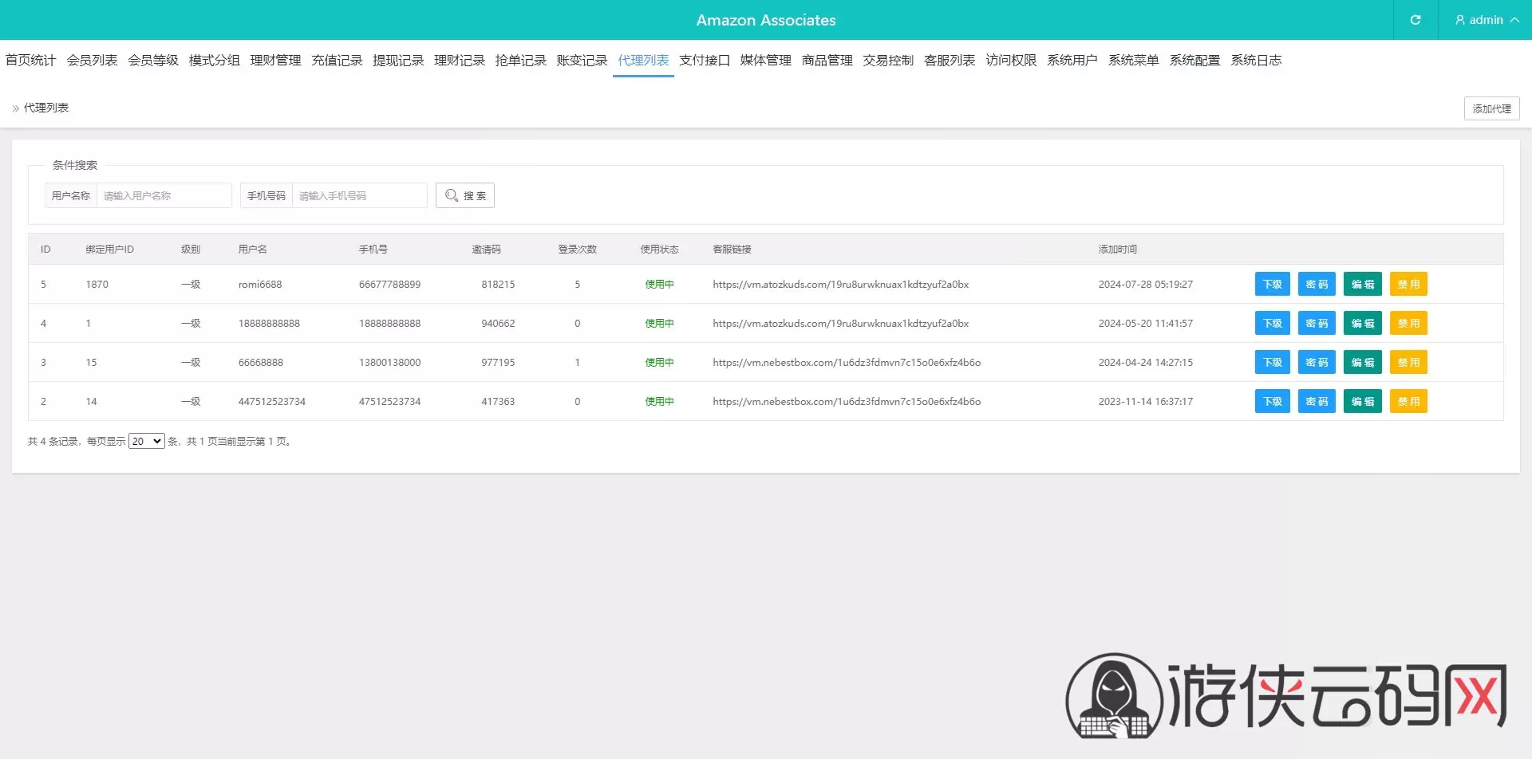This screenshot has width=1532, height=759.
Task: Focus the 用户名称 search input
Action: (x=164, y=195)
